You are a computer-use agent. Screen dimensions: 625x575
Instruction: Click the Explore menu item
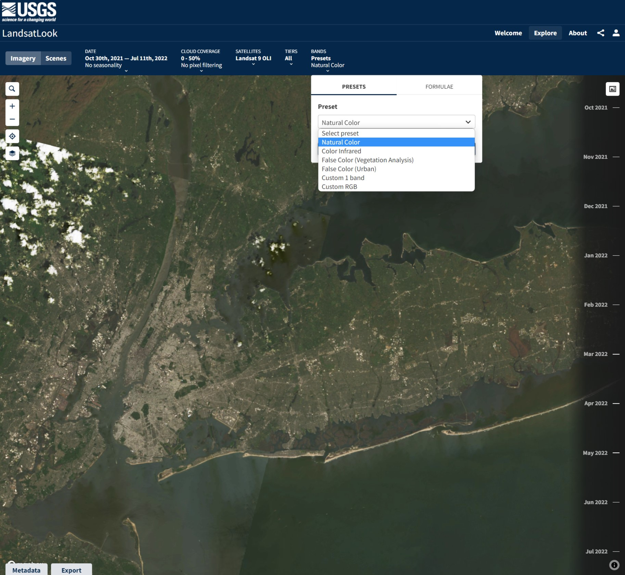[545, 33]
